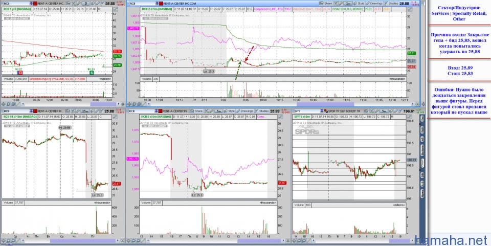The height and width of the screenshot is (246, 491).
Task: Open the 5m timeframe selector on RCII chart
Action: (218, 111)
